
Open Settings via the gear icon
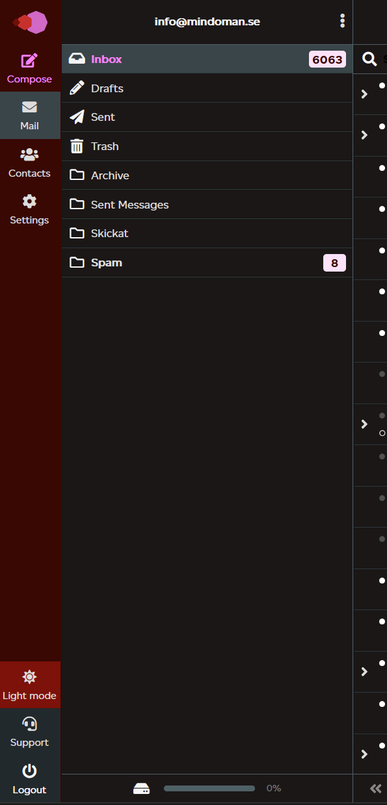tap(29, 201)
